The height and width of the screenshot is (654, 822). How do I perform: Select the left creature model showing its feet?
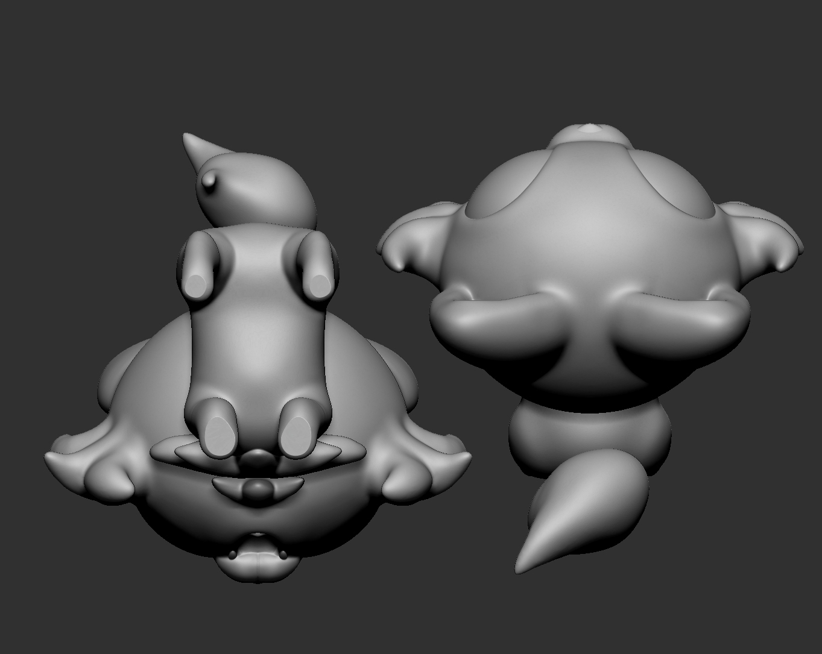pyautogui.click(x=258, y=359)
